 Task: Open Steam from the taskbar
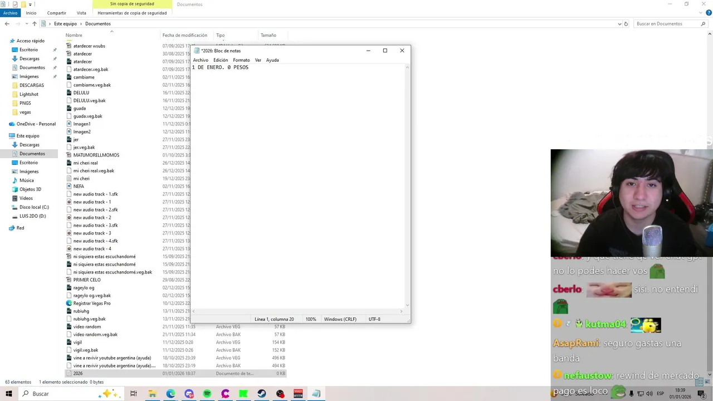[x=262, y=394]
